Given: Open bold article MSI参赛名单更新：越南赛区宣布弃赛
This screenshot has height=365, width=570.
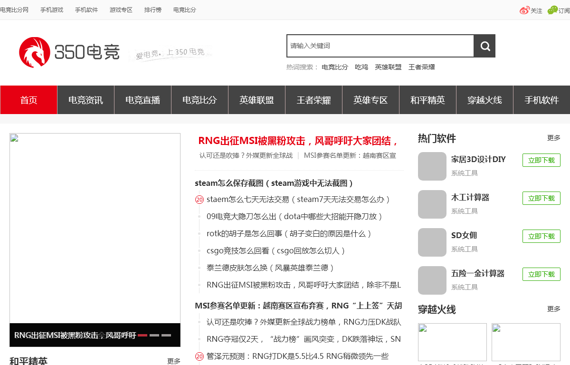Looking at the screenshot, I should click(298, 306).
